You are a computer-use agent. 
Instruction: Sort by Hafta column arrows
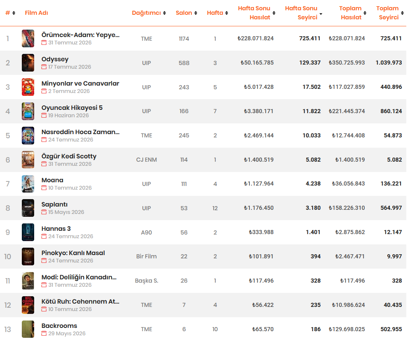coord(226,13)
